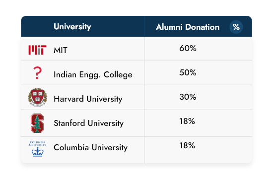Viewport: 273px width, 179px height.
Task: Select the MIT row name
Action: (60, 50)
